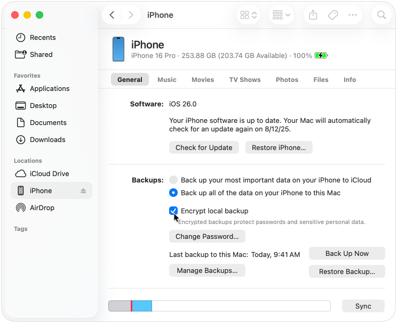
Task: Select back up to iCloud radio option
Action: pyautogui.click(x=173, y=180)
